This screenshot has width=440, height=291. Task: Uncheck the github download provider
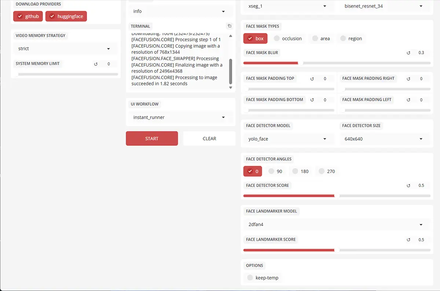click(28, 16)
